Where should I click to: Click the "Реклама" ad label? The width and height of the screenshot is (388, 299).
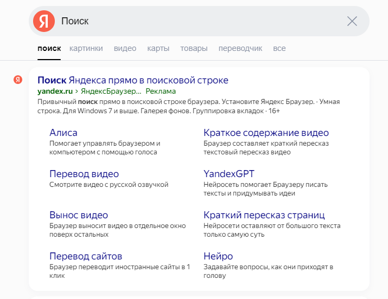coord(161,92)
